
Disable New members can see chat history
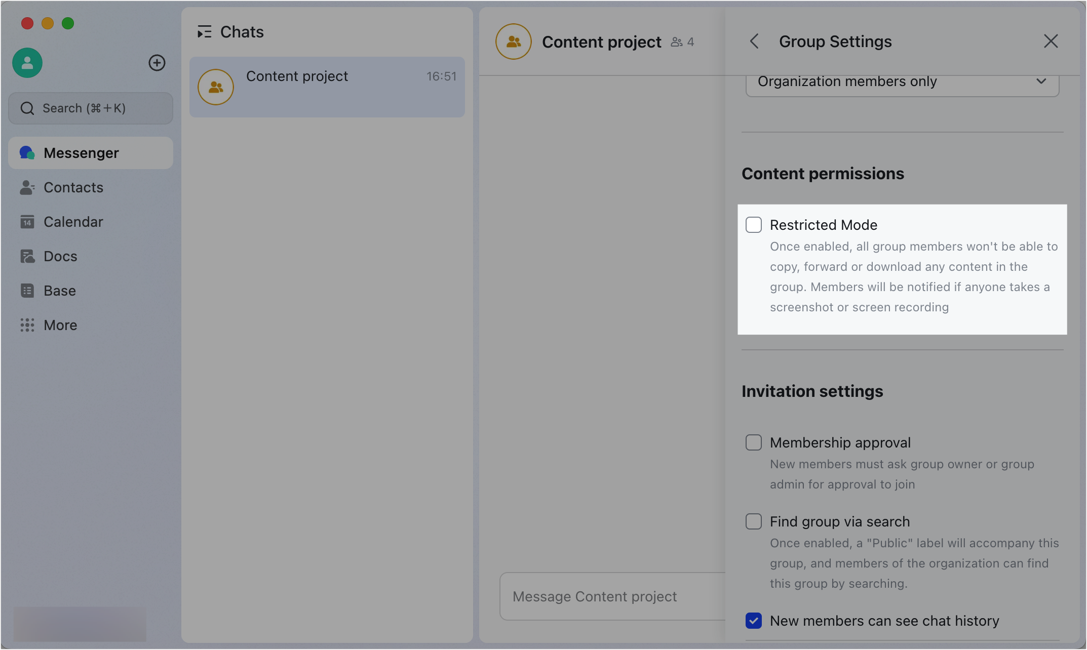tap(754, 621)
